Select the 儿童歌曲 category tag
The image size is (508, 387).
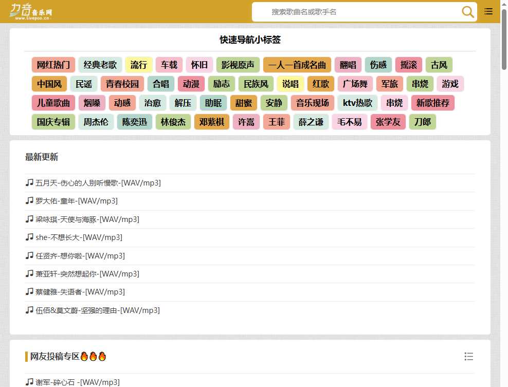(x=53, y=103)
